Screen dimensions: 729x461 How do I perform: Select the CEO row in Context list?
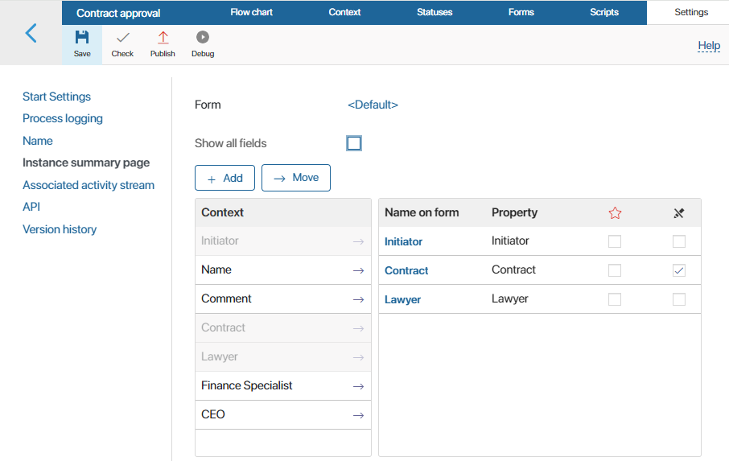click(283, 414)
